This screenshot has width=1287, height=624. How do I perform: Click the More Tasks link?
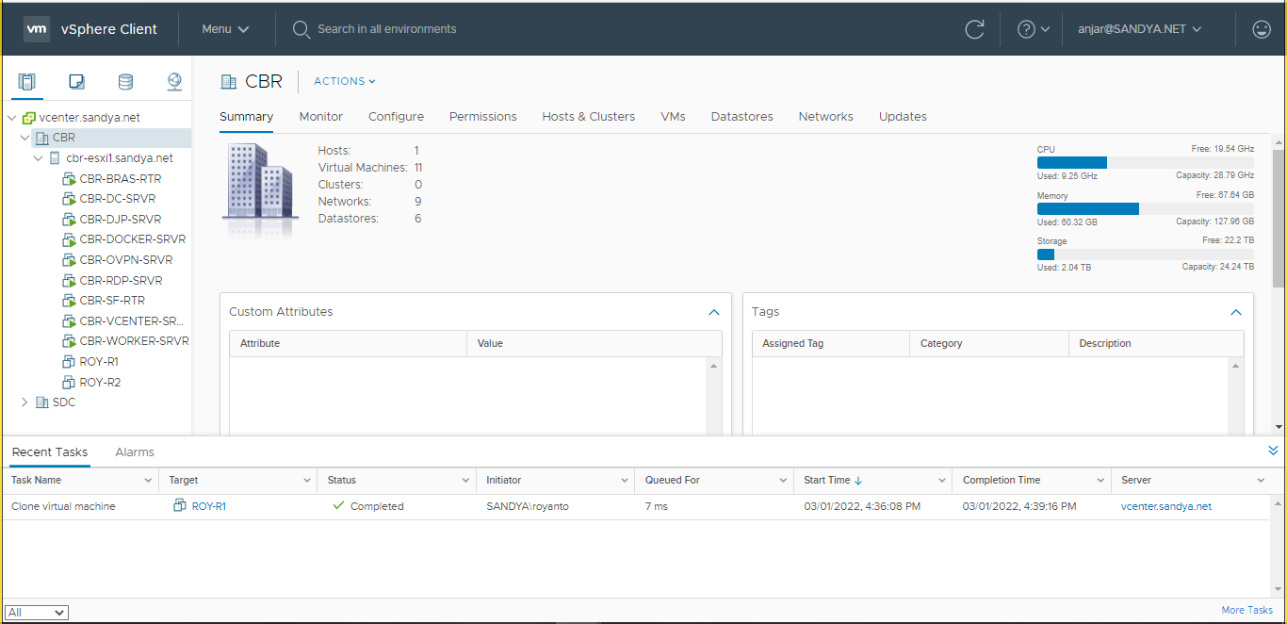click(x=1246, y=610)
